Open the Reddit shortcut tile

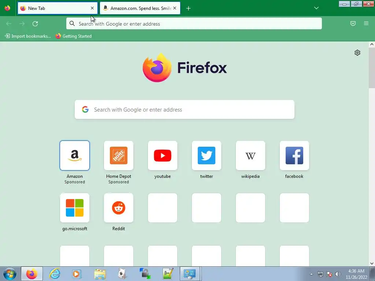[119, 208]
